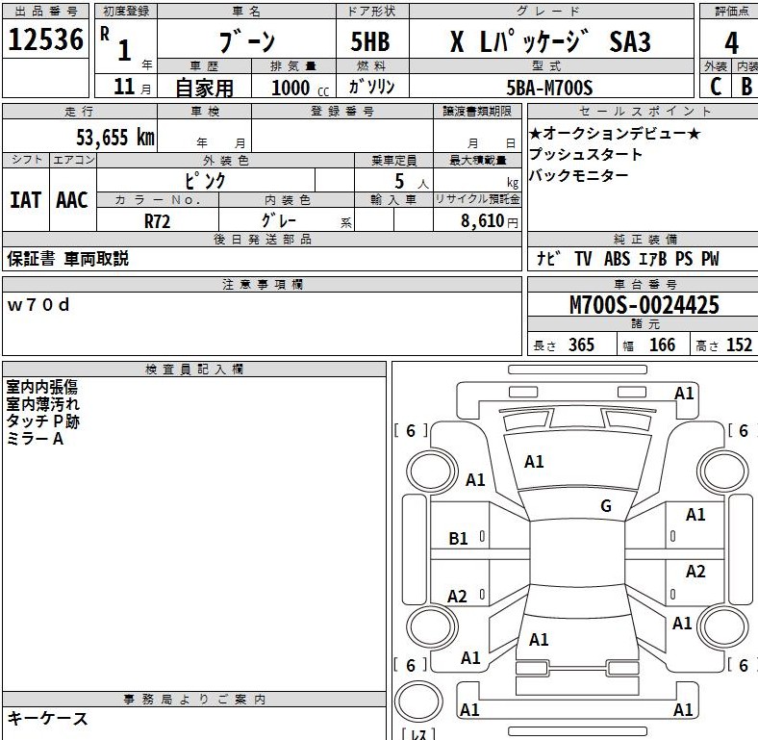The image size is (758, 740).
Task: Click seating capacity 5 人
Action: pyautogui.click(x=412, y=181)
